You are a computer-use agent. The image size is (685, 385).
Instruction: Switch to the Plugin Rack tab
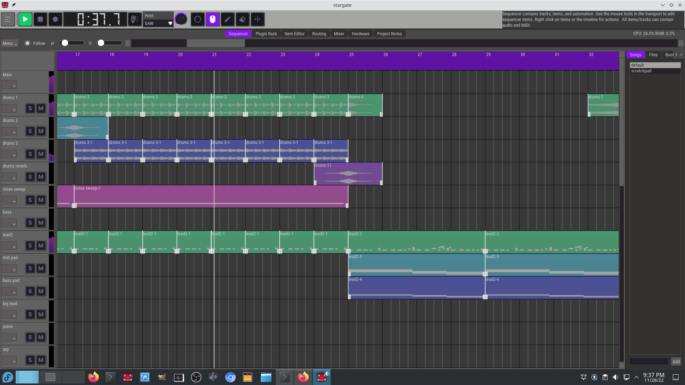tap(266, 34)
